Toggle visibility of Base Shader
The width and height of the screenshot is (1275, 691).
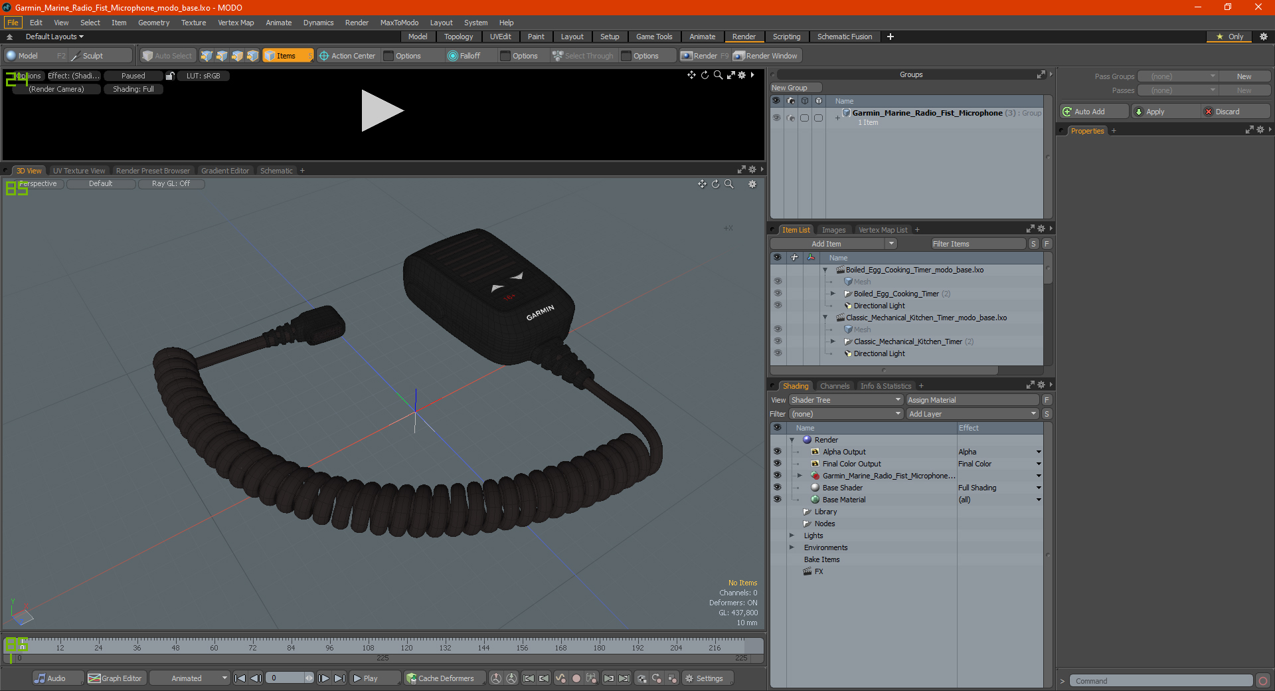point(777,488)
